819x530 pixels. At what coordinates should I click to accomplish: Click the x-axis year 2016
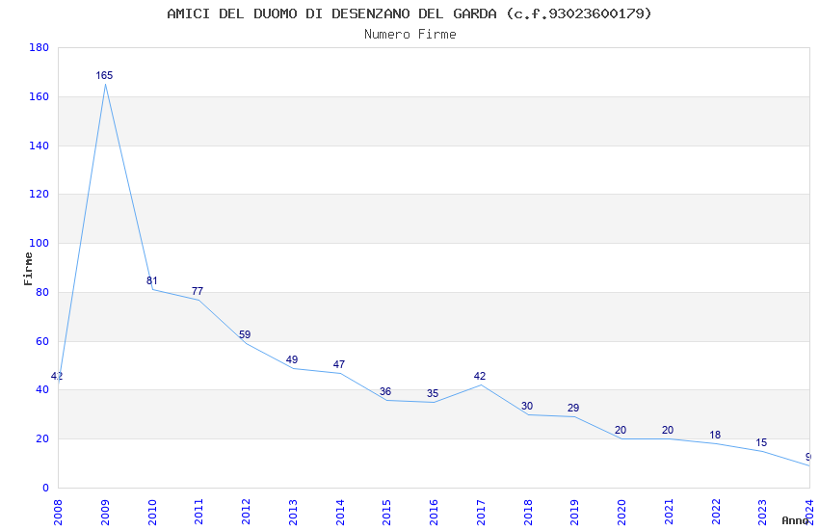pyautogui.click(x=434, y=512)
